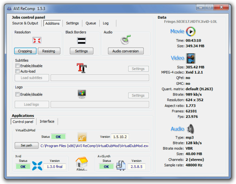
Task: Click the video bitrate 989 kb/s
Action: (x=193, y=95)
